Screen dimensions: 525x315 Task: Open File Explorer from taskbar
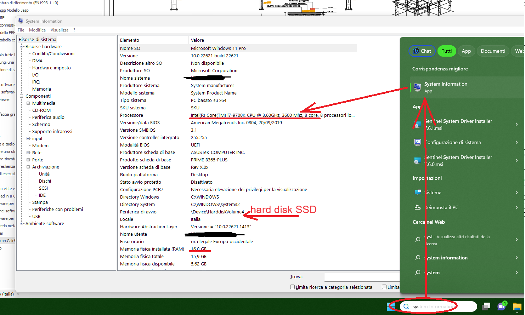pos(517,307)
